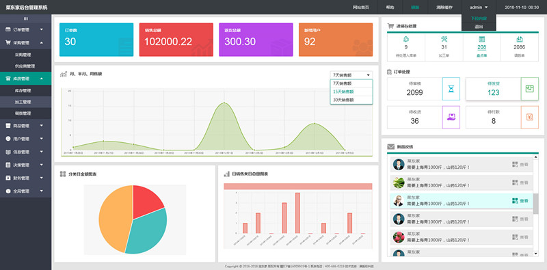Click the wrench icon above 加工单
The height and width of the screenshot is (270, 547).
click(x=444, y=39)
